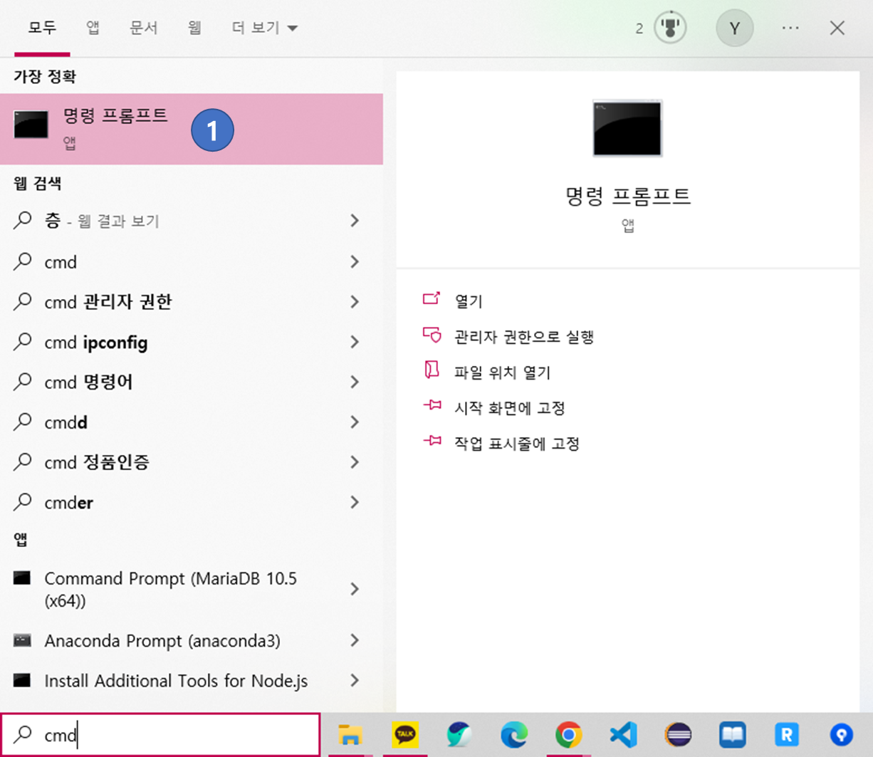This screenshot has height=757, width=873.
Task: Click the 'cmdd' suggestion text
Action: [x=66, y=422]
